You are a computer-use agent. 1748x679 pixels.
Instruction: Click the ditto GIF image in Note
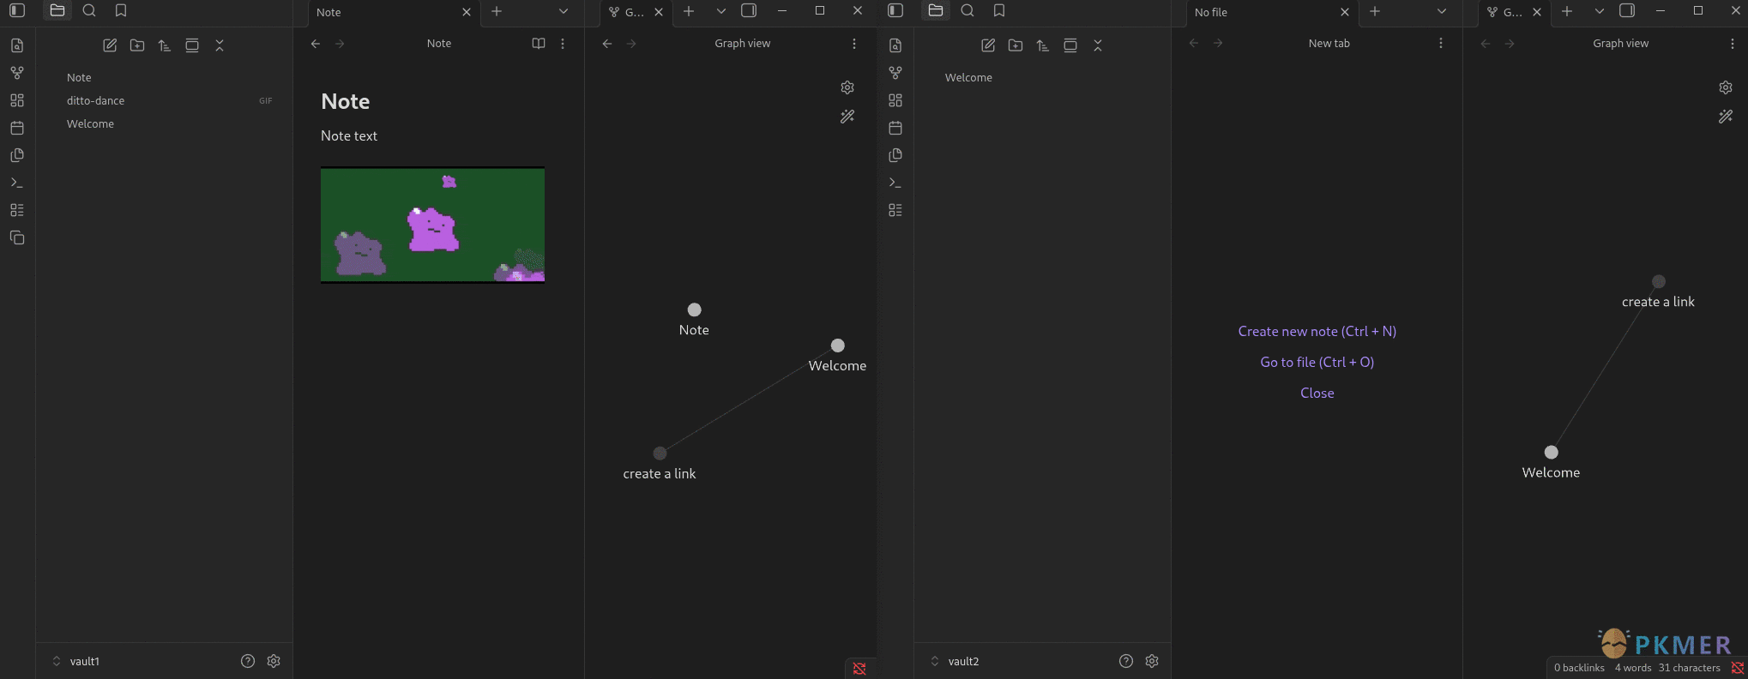click(432, 225)
